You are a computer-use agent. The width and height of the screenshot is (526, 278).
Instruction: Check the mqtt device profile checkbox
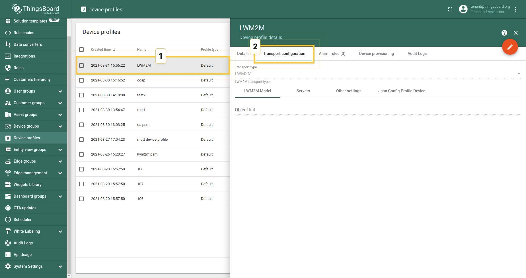(x=81, y=140)
